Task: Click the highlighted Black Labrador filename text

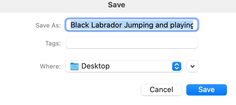Action: [x=132, y=25]
